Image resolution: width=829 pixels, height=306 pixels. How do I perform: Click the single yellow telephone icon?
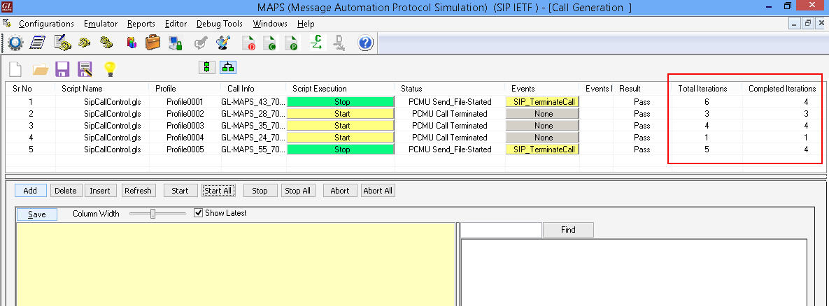(85, 43)
